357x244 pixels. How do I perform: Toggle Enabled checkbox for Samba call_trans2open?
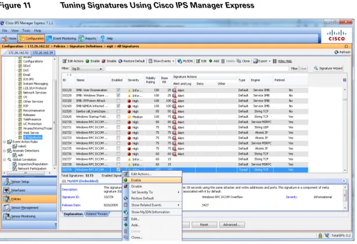pos(118,112)
